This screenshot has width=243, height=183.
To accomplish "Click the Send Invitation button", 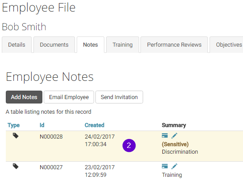I will tap(119, 97).
